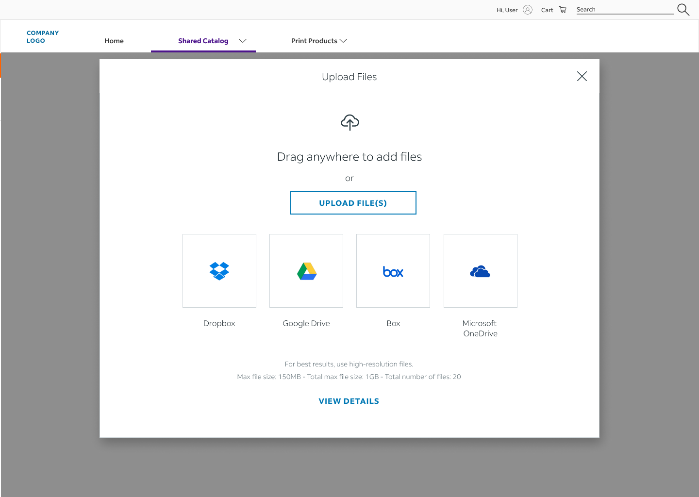699x497 pixels.
Task: Click the 'Drag anywhere to add files' text
Action: click(x=349, y=157)
